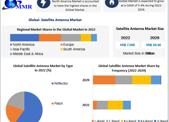Click the US$ 19.16 market size value
The width and height of the screenshot is (169, 122).
pos(154,45)
